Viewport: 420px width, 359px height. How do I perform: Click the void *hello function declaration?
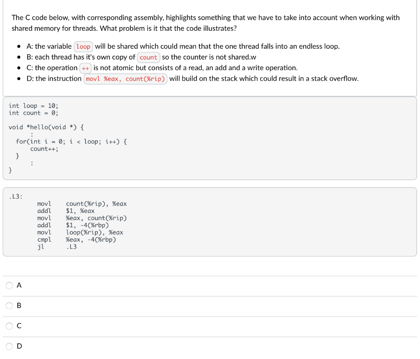point(46,127)
